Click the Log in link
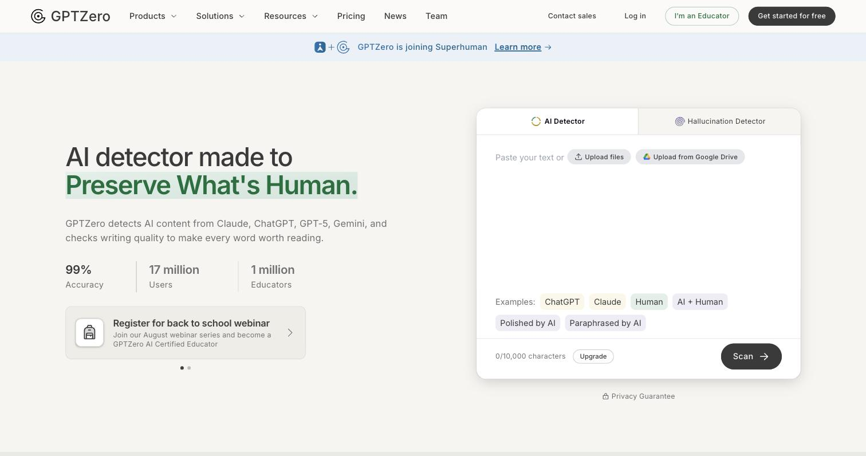Viewport: 866px width, 456px height. 635,16
